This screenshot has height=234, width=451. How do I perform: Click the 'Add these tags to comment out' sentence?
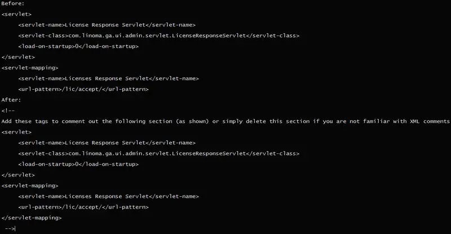(x=225, y=121)
